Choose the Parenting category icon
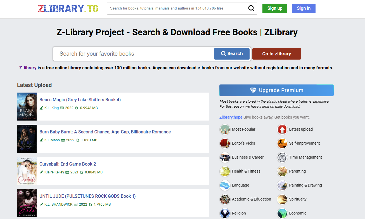This screenshot has height=219, width=365. (282, 171)
